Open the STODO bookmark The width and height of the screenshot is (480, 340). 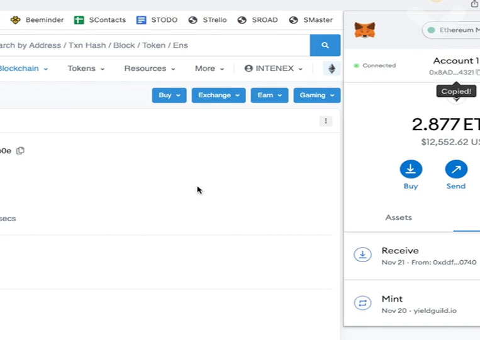[x=157, y=20]
